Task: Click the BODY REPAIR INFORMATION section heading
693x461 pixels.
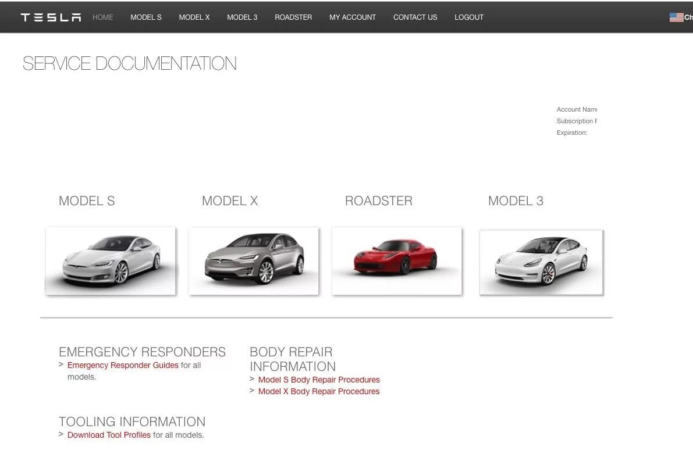Action: point(293,359)
